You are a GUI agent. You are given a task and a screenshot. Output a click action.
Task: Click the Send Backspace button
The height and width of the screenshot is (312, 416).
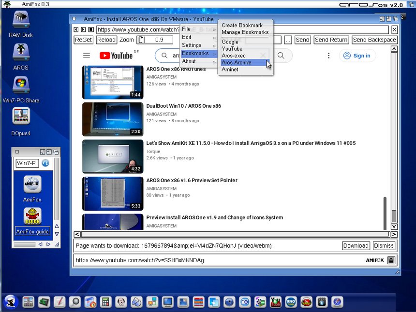pos(374,40)
